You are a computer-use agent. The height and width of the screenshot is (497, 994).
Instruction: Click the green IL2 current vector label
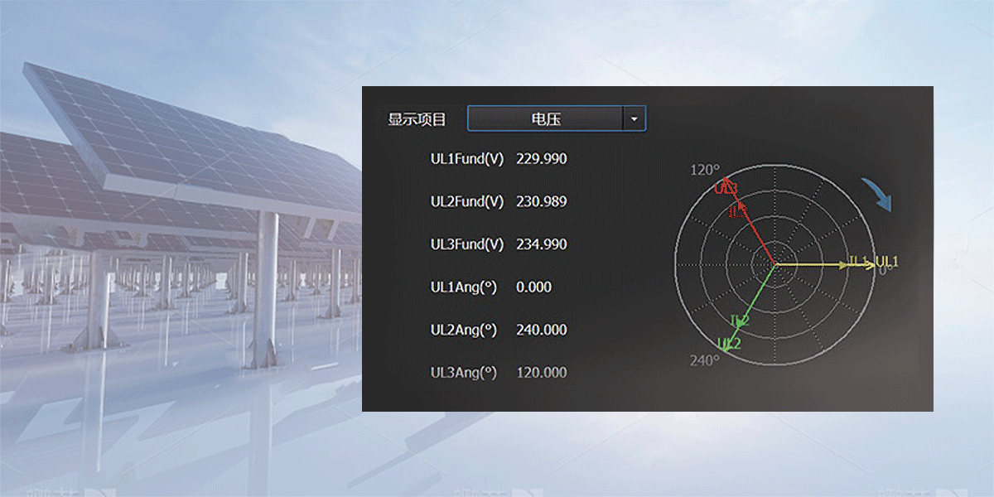click(x=740, y=321)
